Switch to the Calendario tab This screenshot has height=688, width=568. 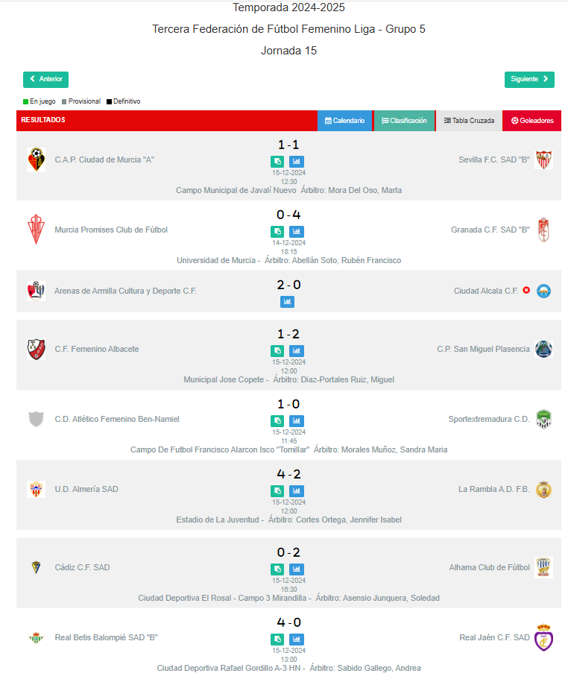coord(344,121)
